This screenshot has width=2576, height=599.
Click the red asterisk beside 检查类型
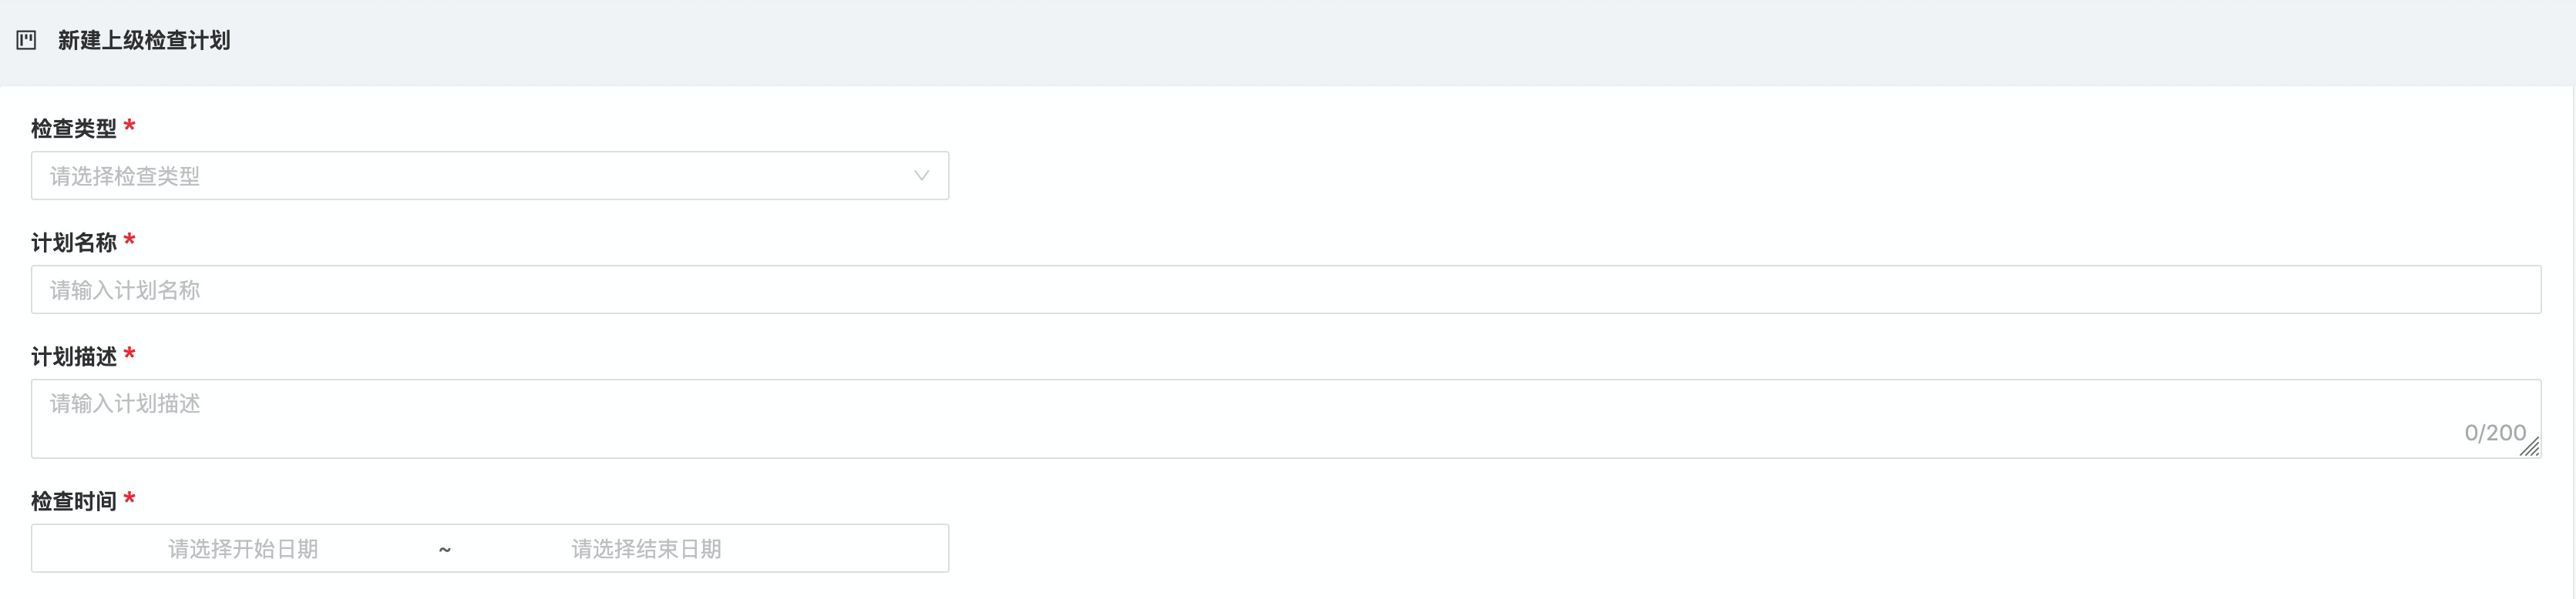(x=129, y=127)
